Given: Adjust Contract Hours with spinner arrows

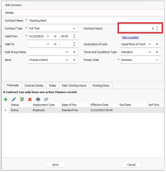Looking at the screenshot, I should tap(157, 28).
